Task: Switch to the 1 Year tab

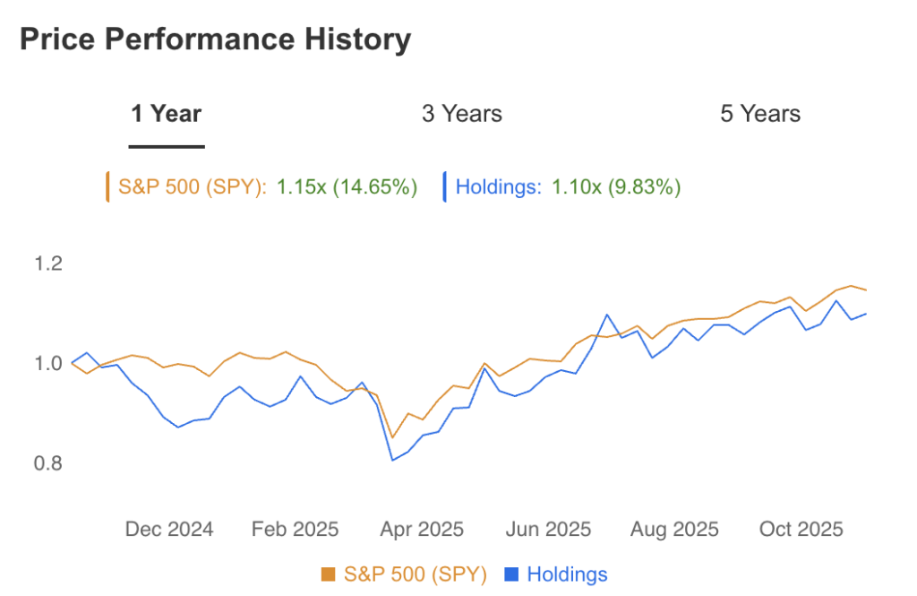Action: click(x=167, y=115)
